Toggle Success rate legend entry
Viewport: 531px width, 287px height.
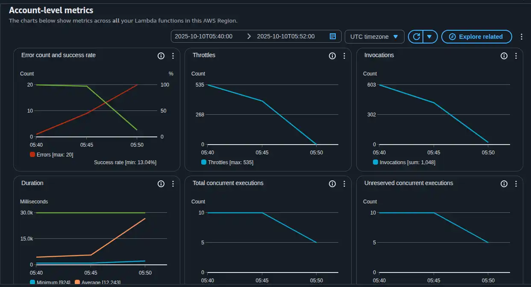pyautogui.click(x=125, y=162)
